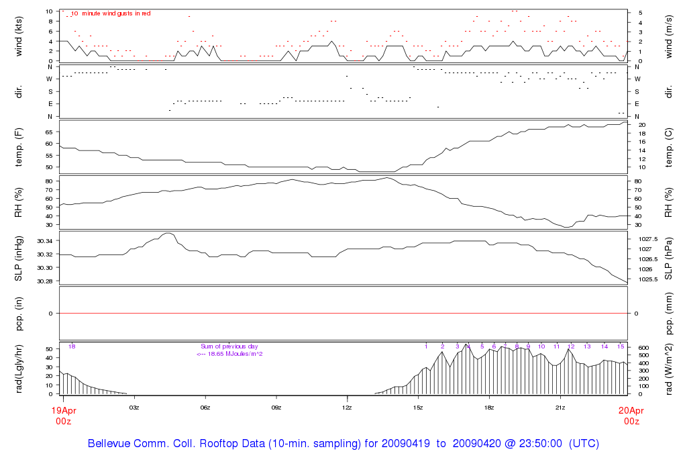Click the red '20Apr' date label

(x=631, y=411)
